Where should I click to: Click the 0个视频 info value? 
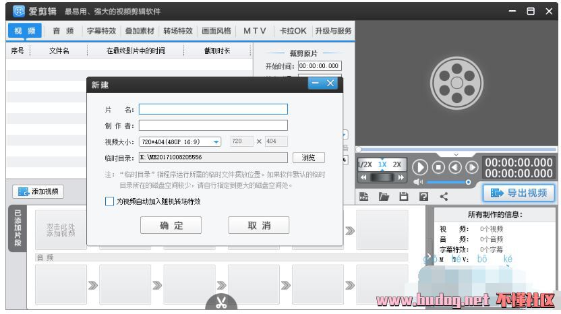(x=492, y=229)
